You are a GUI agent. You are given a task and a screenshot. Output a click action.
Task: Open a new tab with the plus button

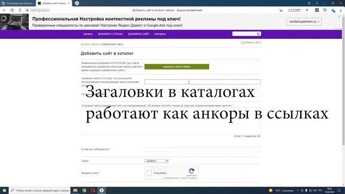77,3
